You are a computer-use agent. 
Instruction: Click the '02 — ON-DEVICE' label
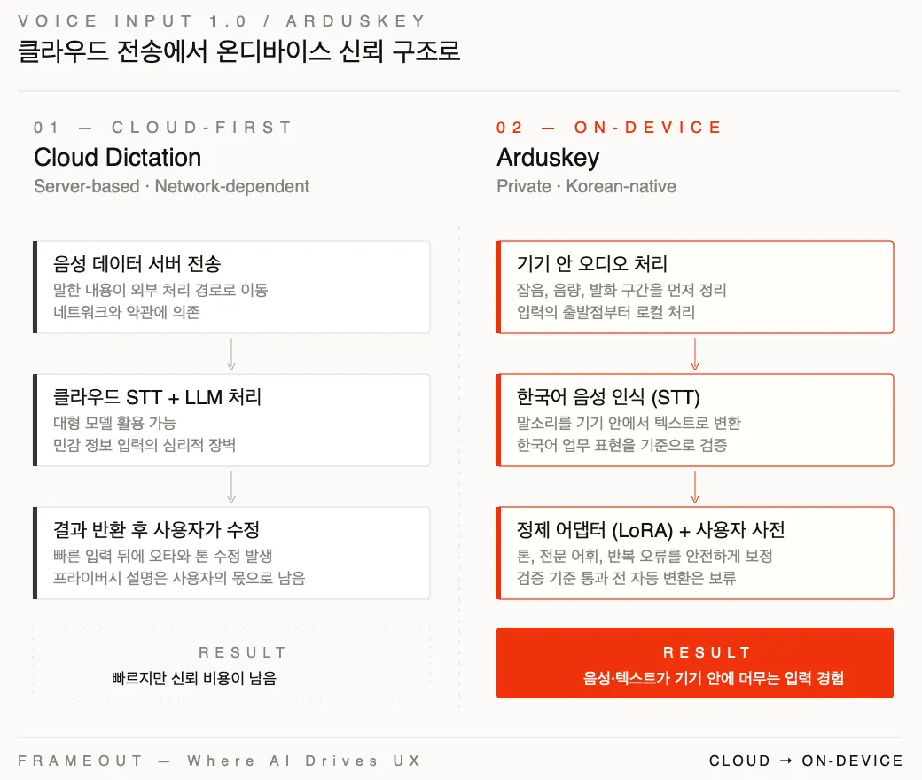click(609, 128)
